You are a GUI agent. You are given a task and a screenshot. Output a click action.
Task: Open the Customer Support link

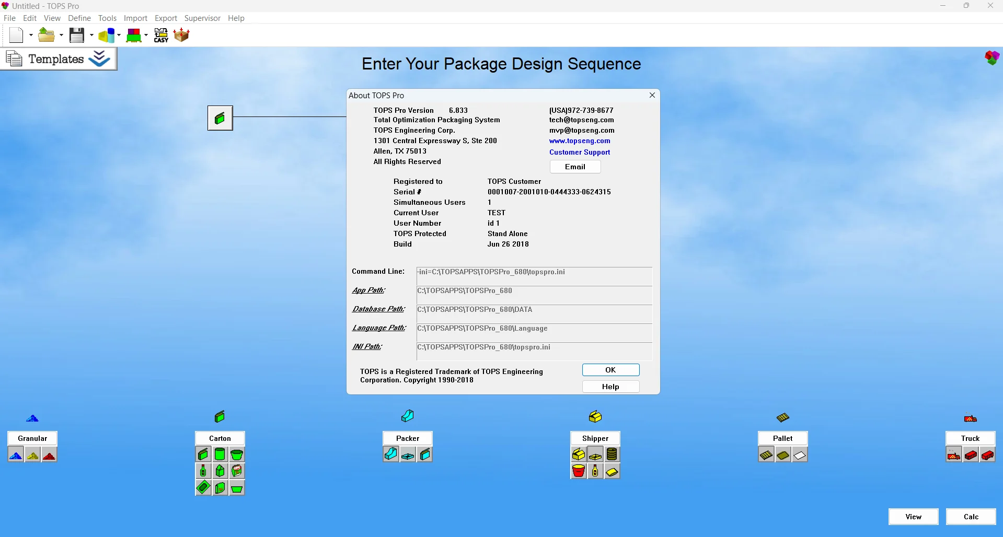[x=580, y=152]
